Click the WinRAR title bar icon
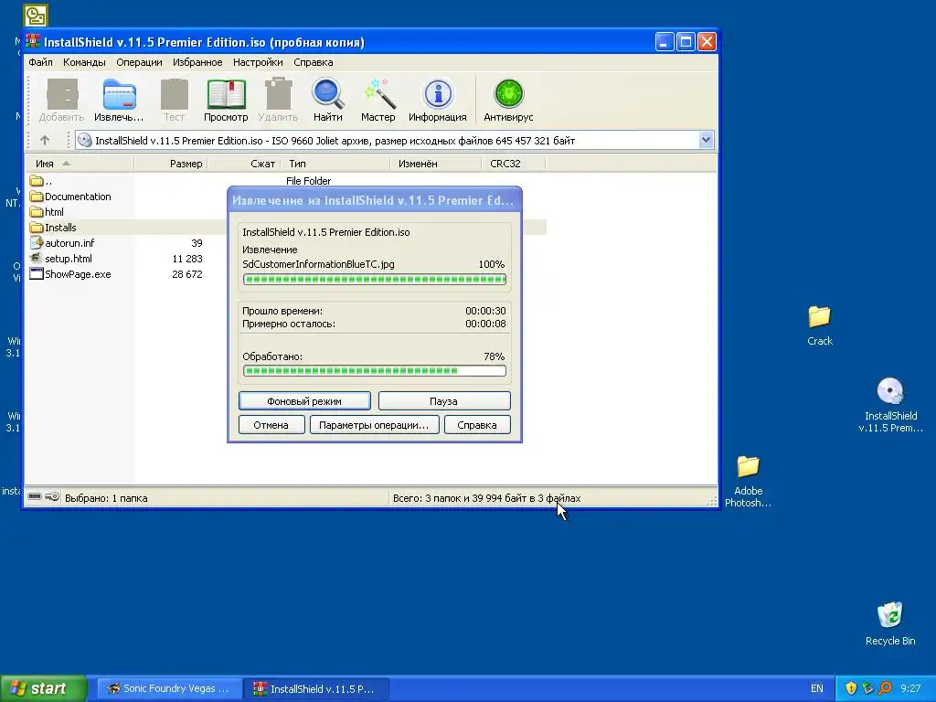 34,42
